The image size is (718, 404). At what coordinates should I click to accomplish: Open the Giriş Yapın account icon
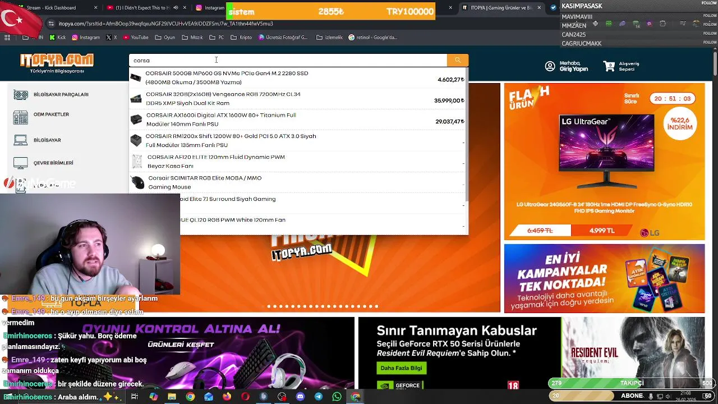point(550,66)
